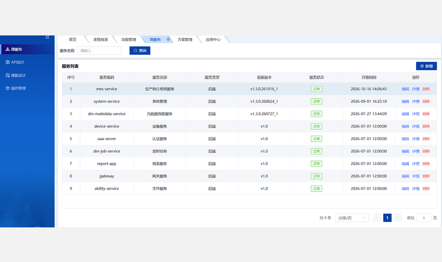
Task: Select page 1 in pagination
Action: tap(387, 218)
